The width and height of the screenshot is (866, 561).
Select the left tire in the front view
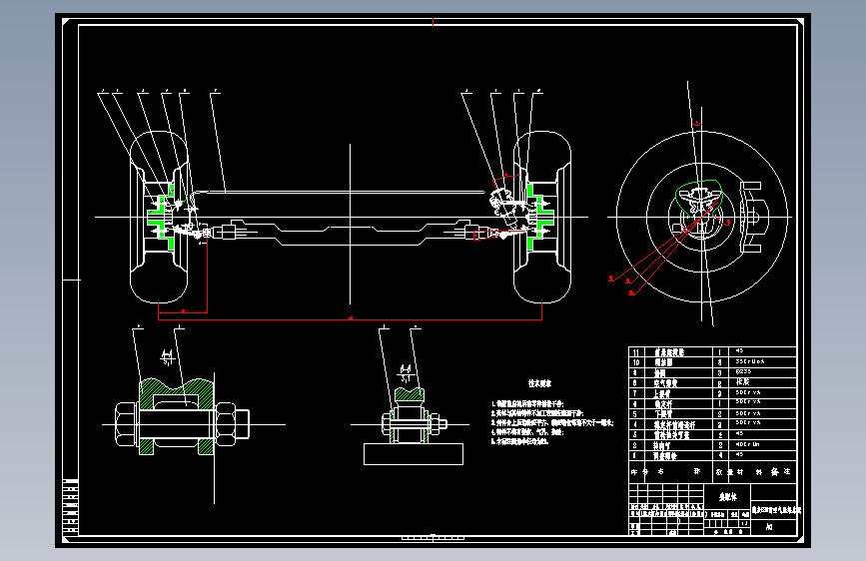pos(159,217)
